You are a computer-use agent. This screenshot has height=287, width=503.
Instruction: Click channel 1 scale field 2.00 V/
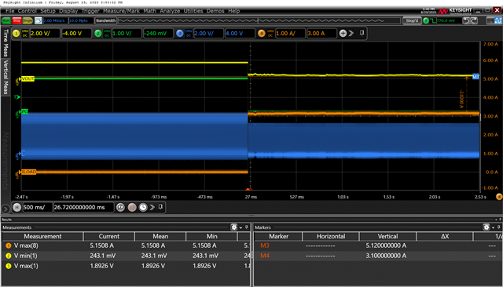pos(45,33)
